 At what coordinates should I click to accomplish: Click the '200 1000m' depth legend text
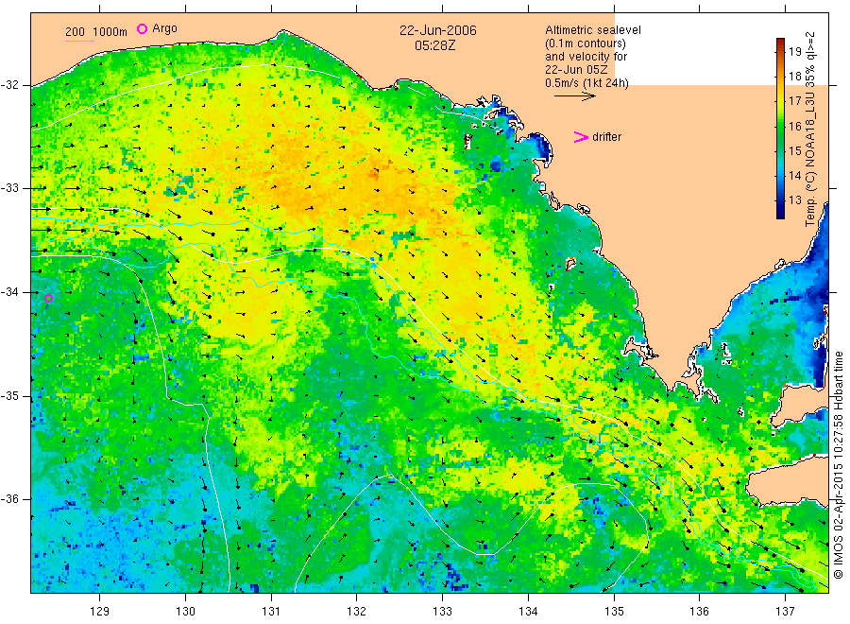click(96, 32)
